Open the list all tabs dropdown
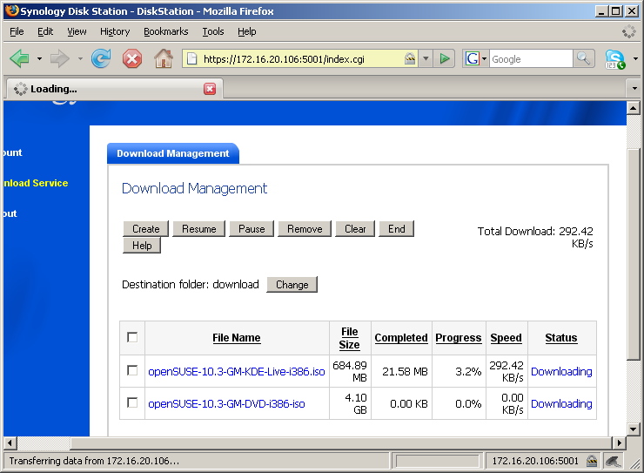Image resolution: width=644 pixels, height=473 pixels. [634, 88]
